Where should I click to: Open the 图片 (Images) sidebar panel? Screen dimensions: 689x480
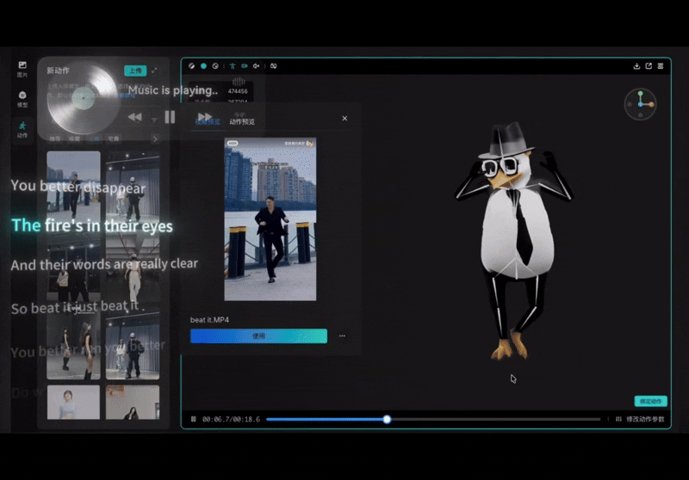click(22, 68)
